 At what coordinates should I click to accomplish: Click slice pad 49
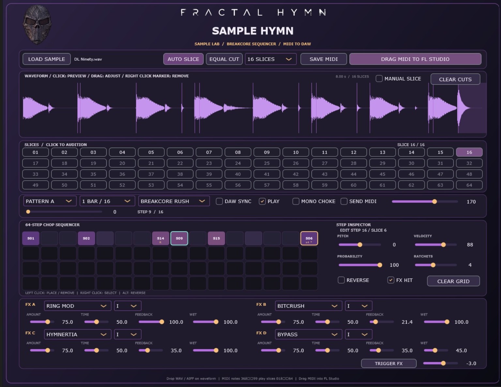[36, 185]
